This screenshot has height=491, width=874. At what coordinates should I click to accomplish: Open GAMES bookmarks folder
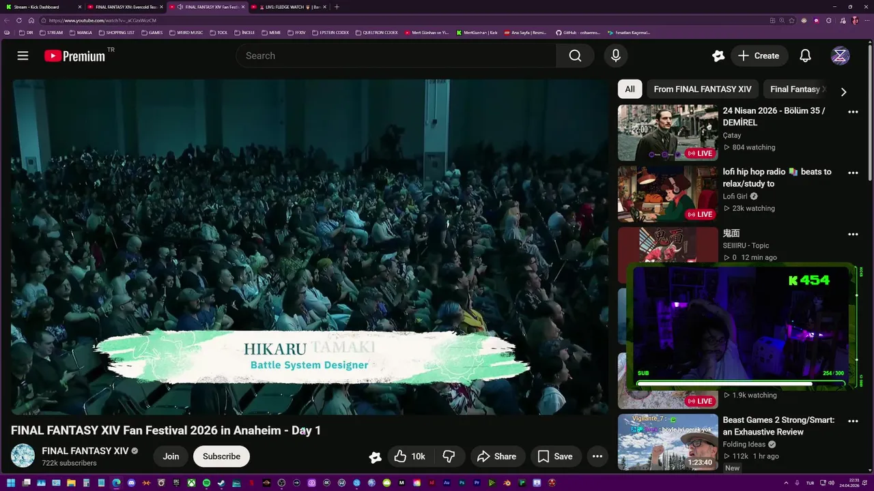(x=152, y=32)
